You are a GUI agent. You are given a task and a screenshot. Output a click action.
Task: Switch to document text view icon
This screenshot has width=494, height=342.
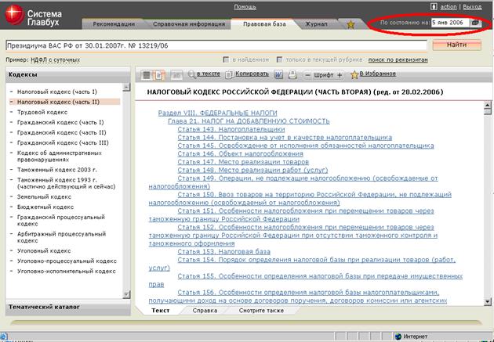pos(159,75)
